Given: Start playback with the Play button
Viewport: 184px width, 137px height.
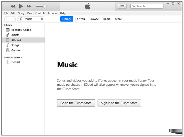Looking at the screenshot, I should (x=21, y=6).
